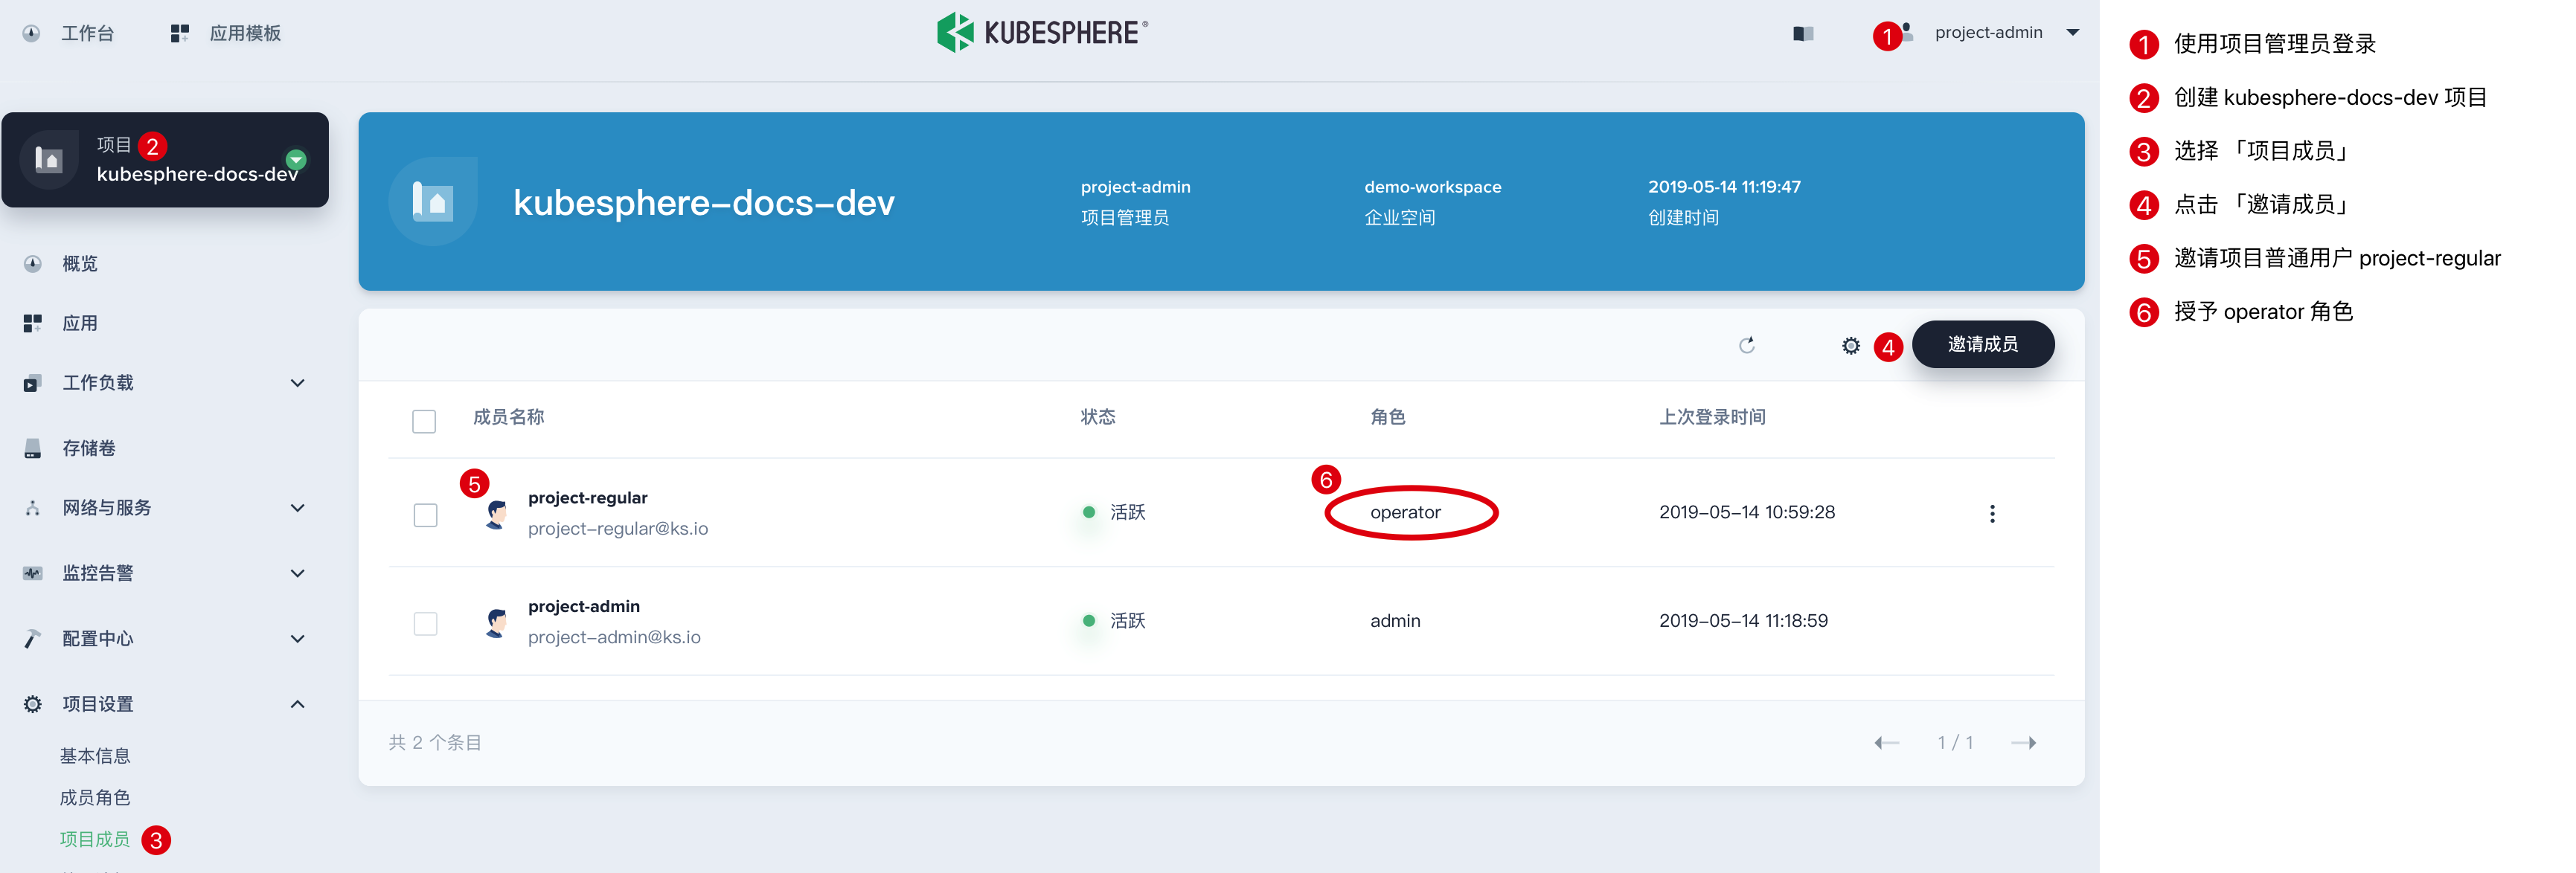Click the 监控告警 monitor icon
This screenshot has width=2576, height=873.
coord(33,573)
